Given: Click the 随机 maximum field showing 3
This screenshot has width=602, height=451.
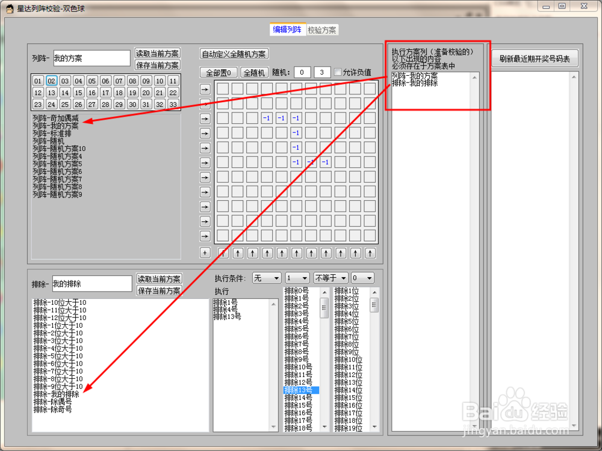Looking at the screenshot, I should (321, 72).
